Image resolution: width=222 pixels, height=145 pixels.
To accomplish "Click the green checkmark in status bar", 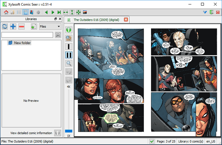I will tap(152, 141).
